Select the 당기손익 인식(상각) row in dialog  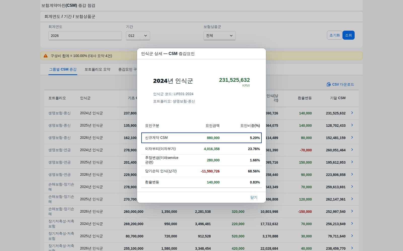coord(201,171)
